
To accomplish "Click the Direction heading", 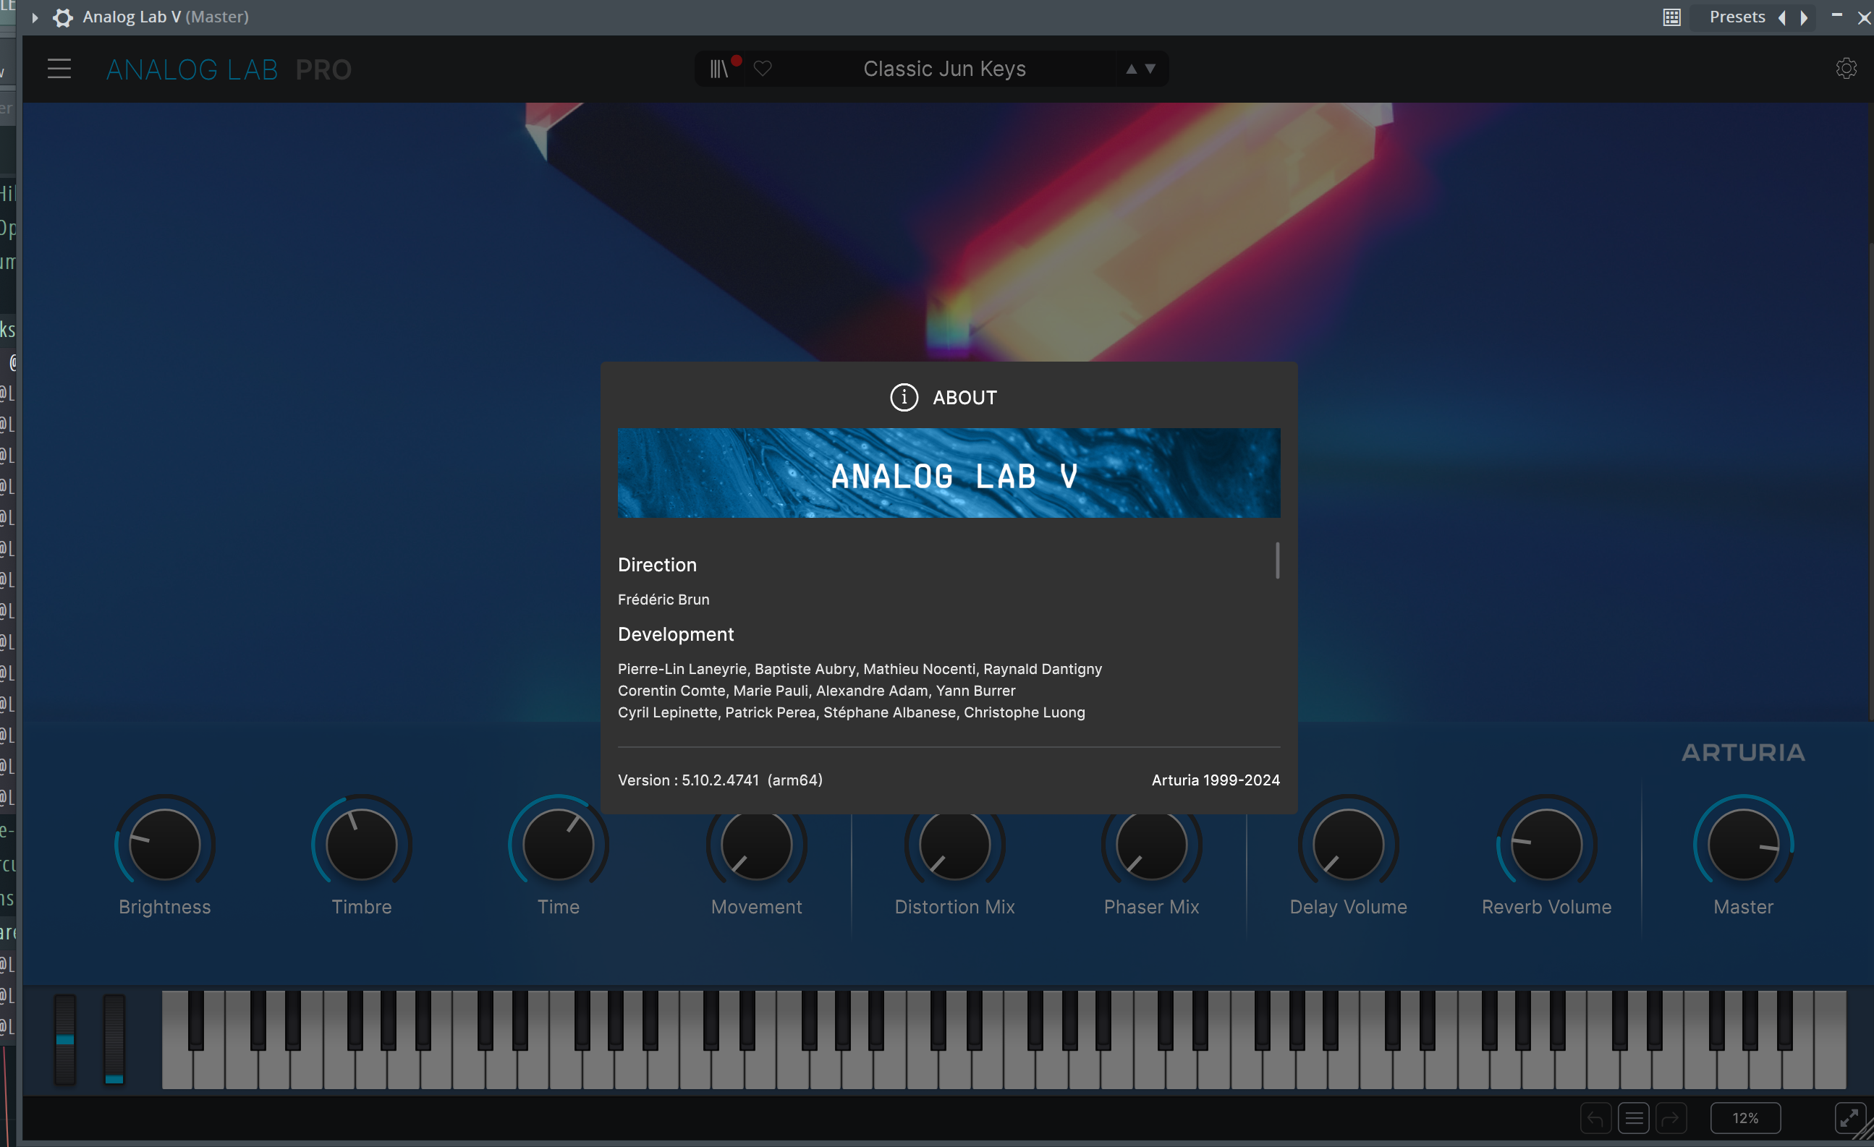I will pyautogui.click(x=657, y=565).
